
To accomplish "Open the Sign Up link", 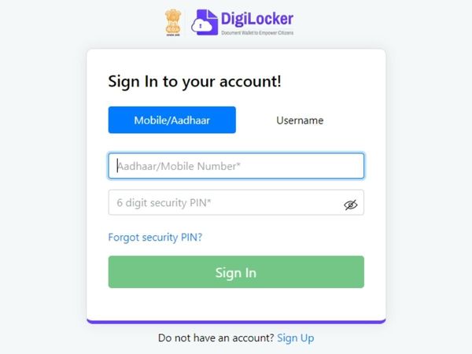I will tap(296, 338).
